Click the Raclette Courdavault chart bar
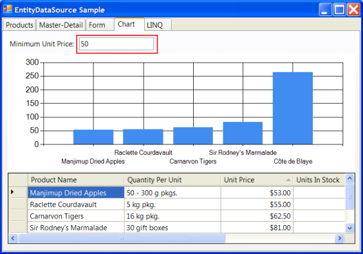The width and height of the screenshot is (363, 254). (x=143, y=137)
